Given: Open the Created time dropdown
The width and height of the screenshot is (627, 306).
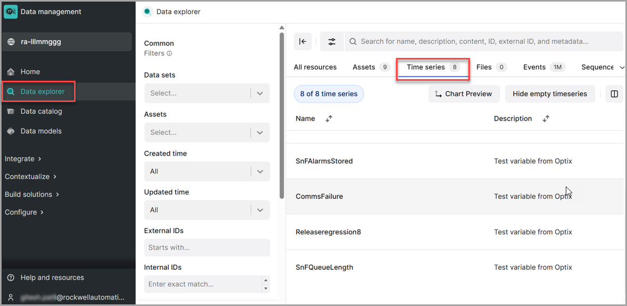Looking at the screenshot, I should (x=207, y=172).
